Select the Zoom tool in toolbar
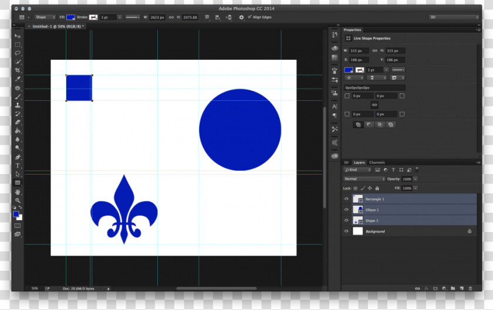 18,200
